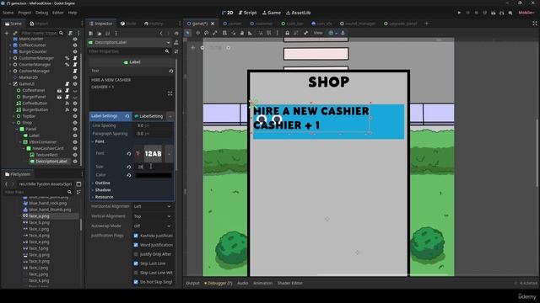Screen dimensions: 540x303
Task: Add a new child node with plus icon
Action: point(7,33)
